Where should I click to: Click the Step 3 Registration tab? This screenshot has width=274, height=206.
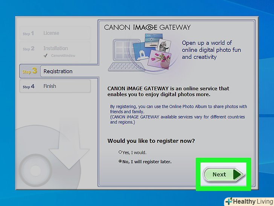pos(59,71)
